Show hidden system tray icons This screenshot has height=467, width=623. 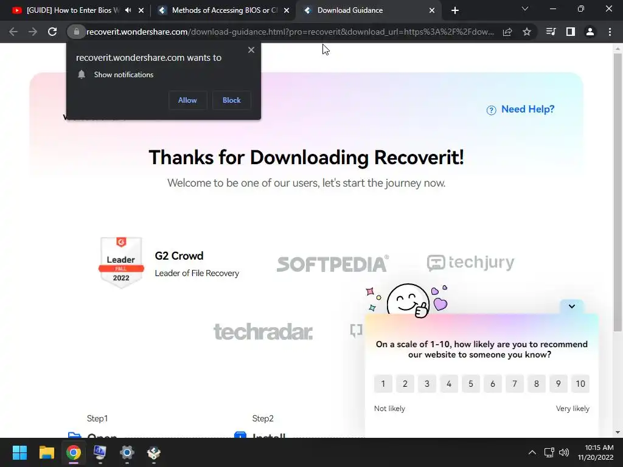coord(532,452)
